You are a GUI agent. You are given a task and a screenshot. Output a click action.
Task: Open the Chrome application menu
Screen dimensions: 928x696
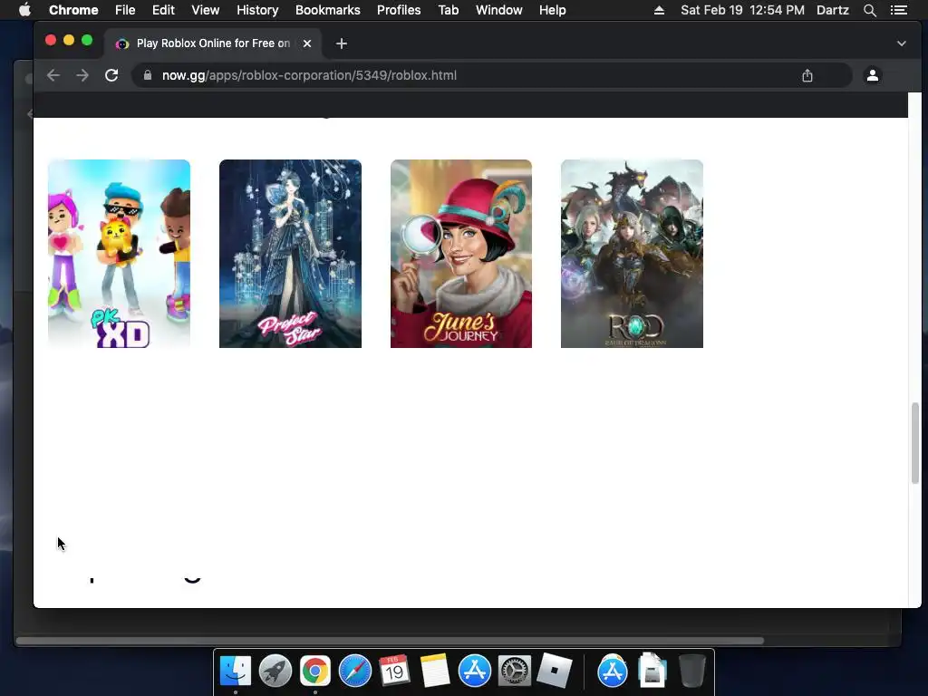(x=73, y=10)
